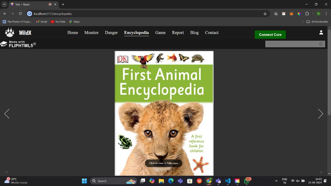Open the All Bookmarks folder

coord(317,22)
